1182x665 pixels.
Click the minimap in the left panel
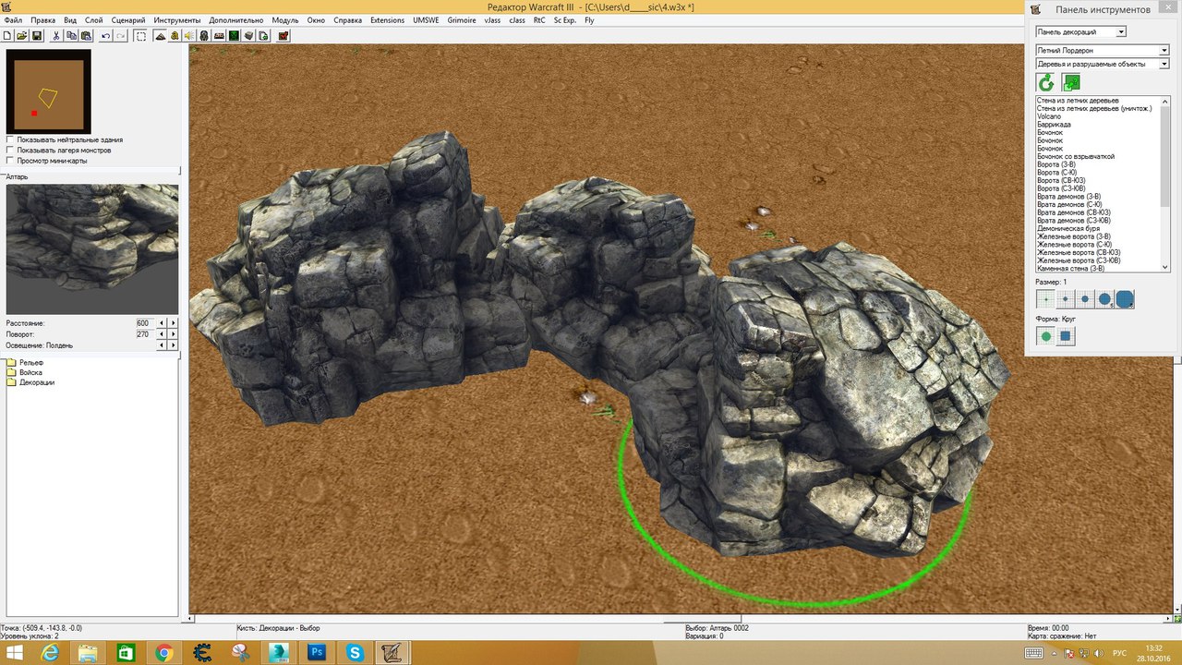pyautogui.click(x=49, y=91)
